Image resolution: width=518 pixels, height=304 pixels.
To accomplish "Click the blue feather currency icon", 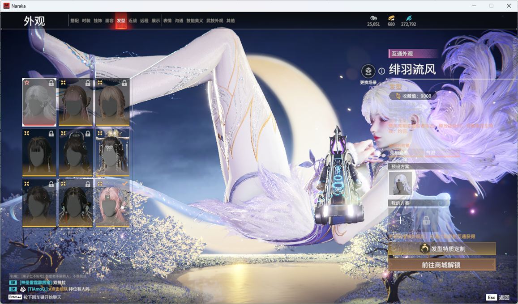I will pos(408,18).
